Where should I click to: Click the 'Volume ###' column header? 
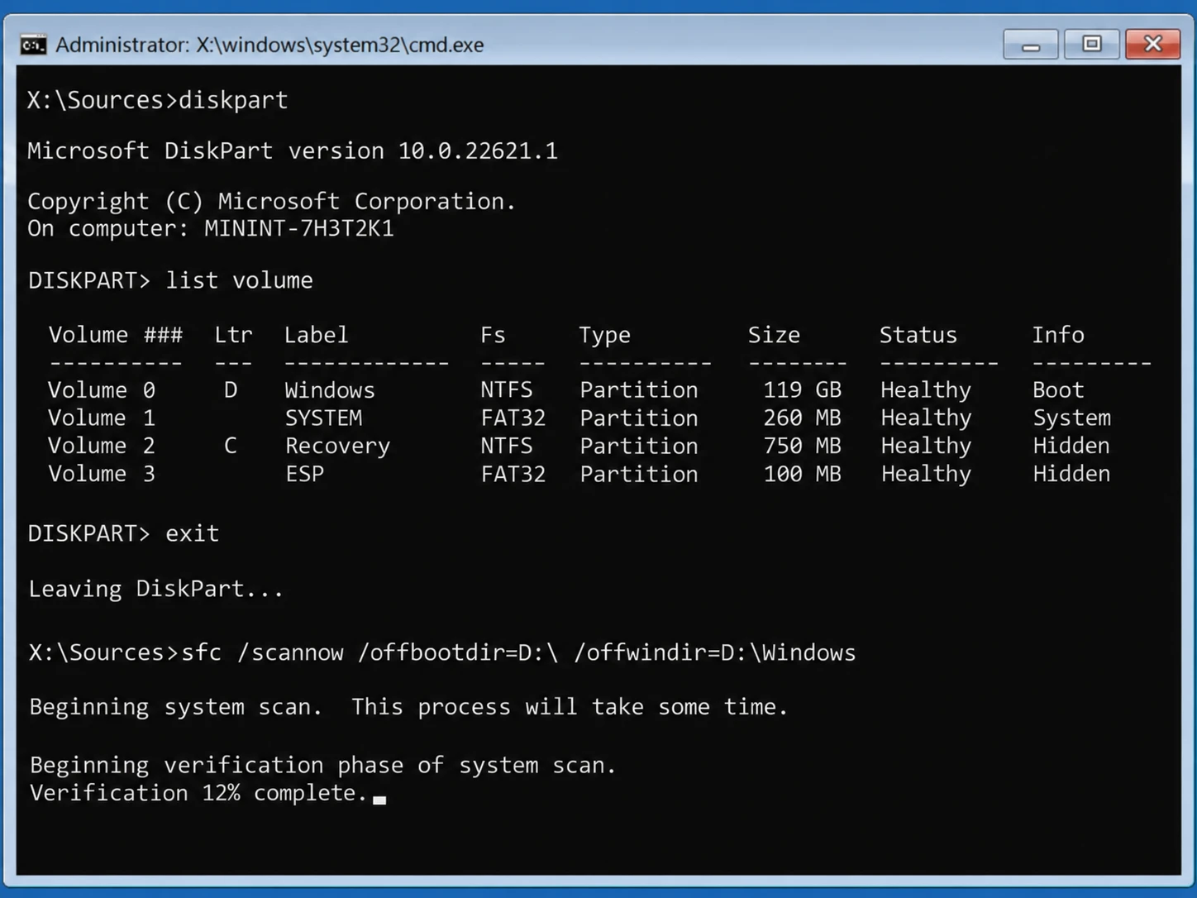(116, 335)
